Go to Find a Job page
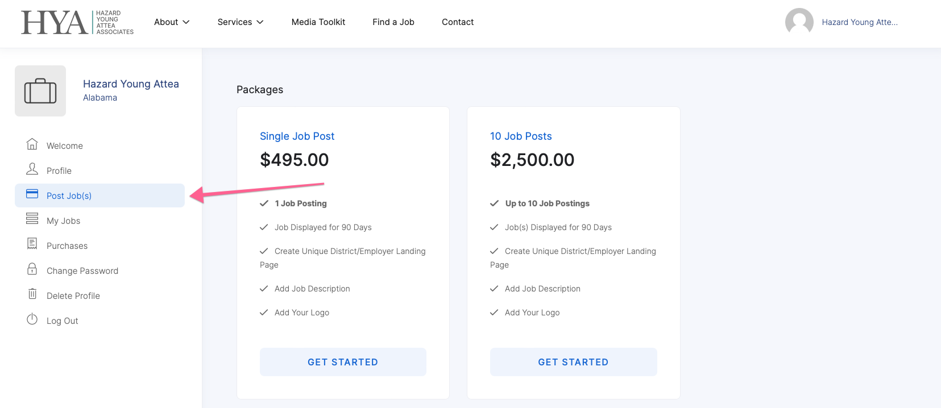 pyautogui.click(x=393, y=22)
